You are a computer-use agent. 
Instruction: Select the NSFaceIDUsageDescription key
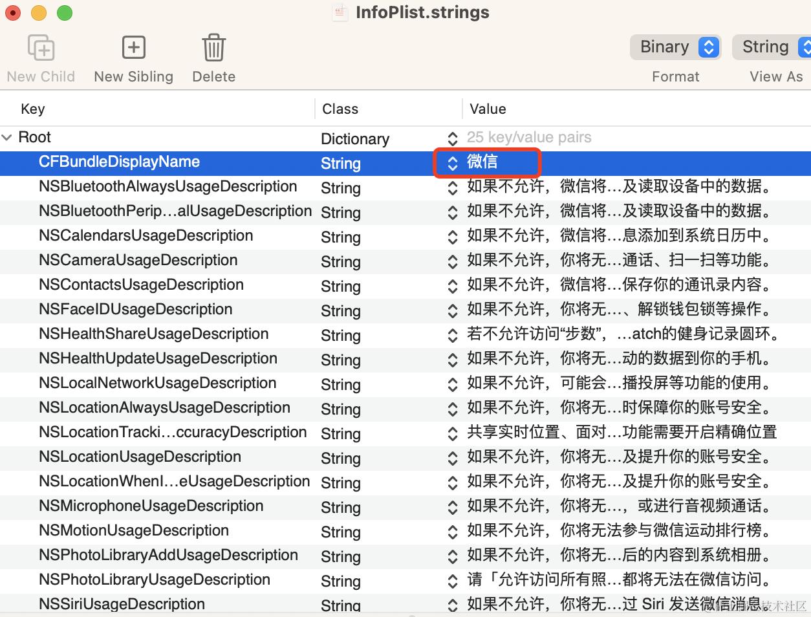[x=135, y=309]
